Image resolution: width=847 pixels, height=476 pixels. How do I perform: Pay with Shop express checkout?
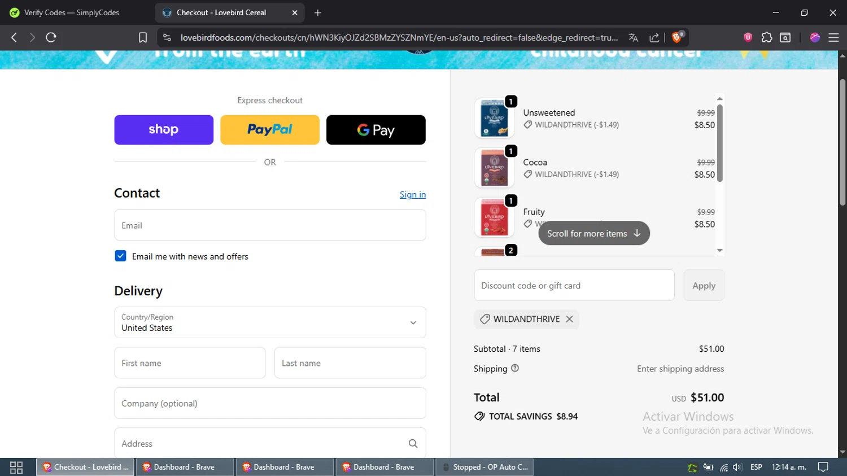click(164, 130)
